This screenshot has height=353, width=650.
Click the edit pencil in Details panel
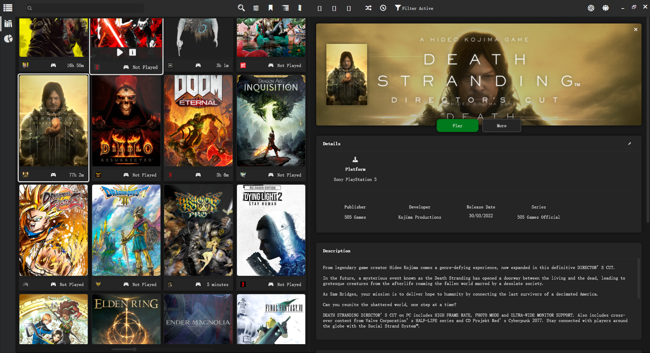[x=630, y=144]
